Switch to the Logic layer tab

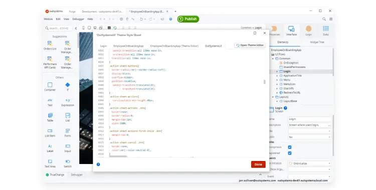[x=309, y=31]
